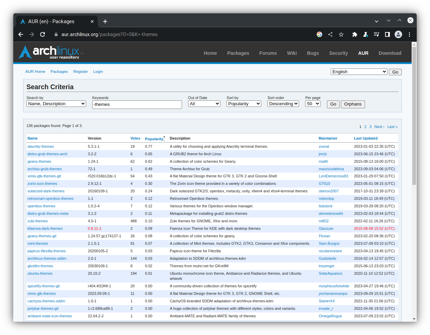Sort by Maintainer column header
This screenshot has height=335, width=430.
tap(328, 138)
